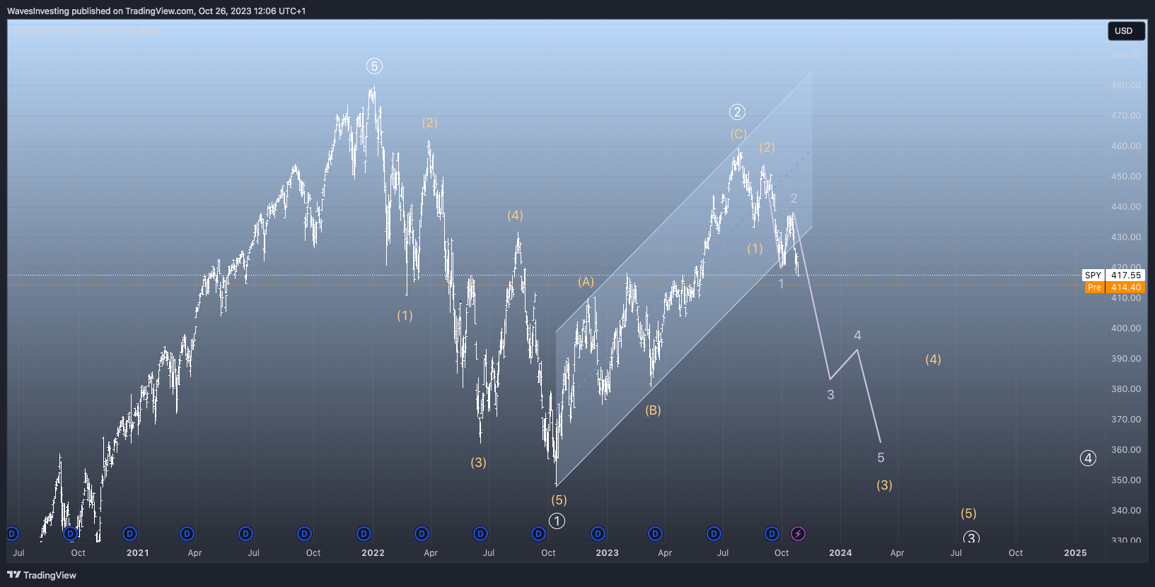This screenshot has width=1155, height=587.
Task: Select the purple 2 wave label
Action: 794,198
